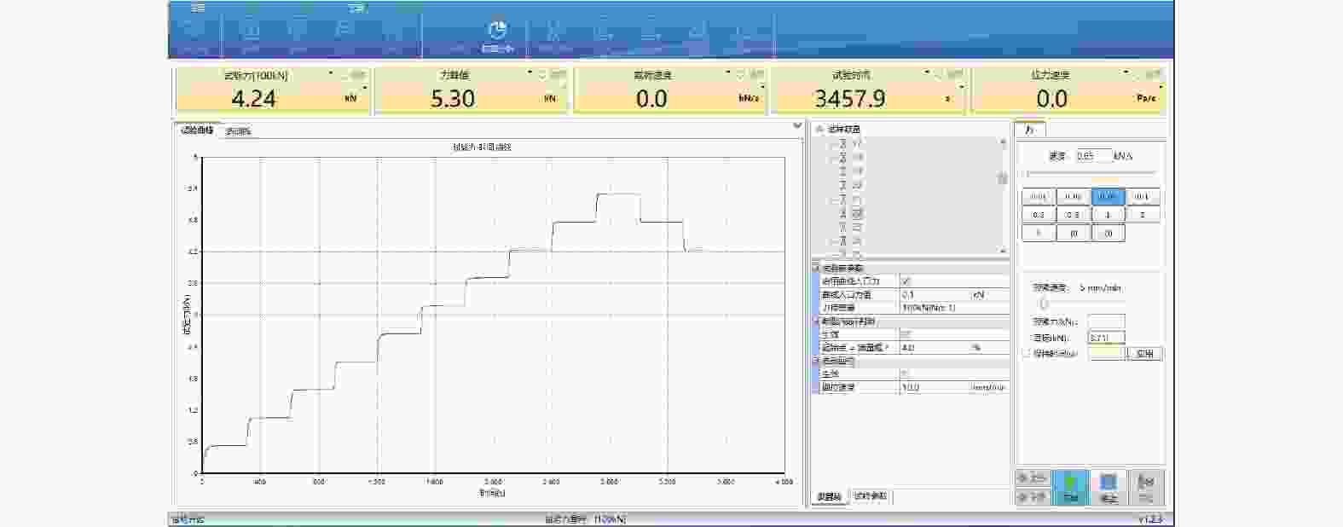Toggle the hold time checkbox
Image resolution: width=1343 pixels, height=527 pixels.
coord(1027,353)
